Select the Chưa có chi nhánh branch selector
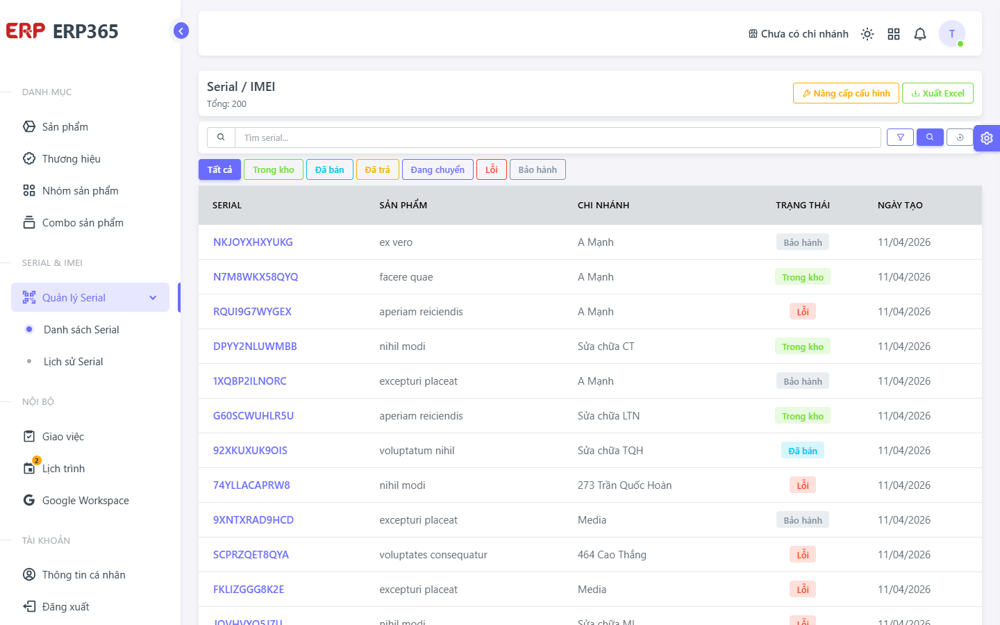The width and height of the screenshot is (1000, 625). pos(799,34)
